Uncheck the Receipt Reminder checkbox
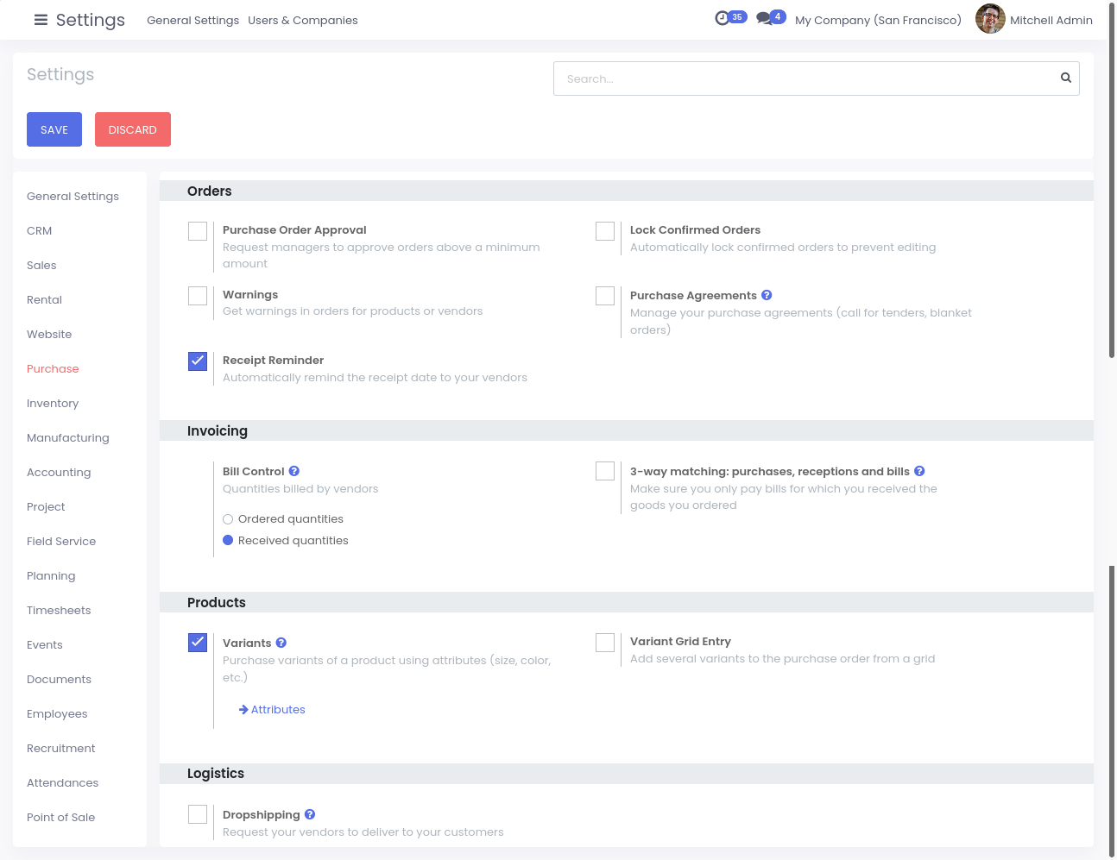Image resolution: width=1117 pixels, height=860 pixels. coord(198,361)
